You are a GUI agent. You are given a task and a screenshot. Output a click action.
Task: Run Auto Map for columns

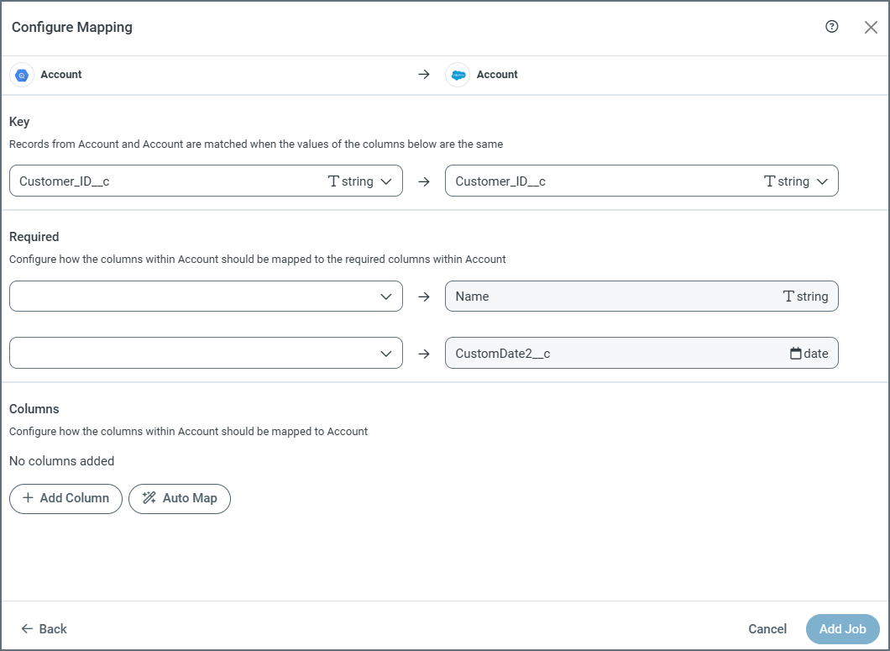coord(180,498)
